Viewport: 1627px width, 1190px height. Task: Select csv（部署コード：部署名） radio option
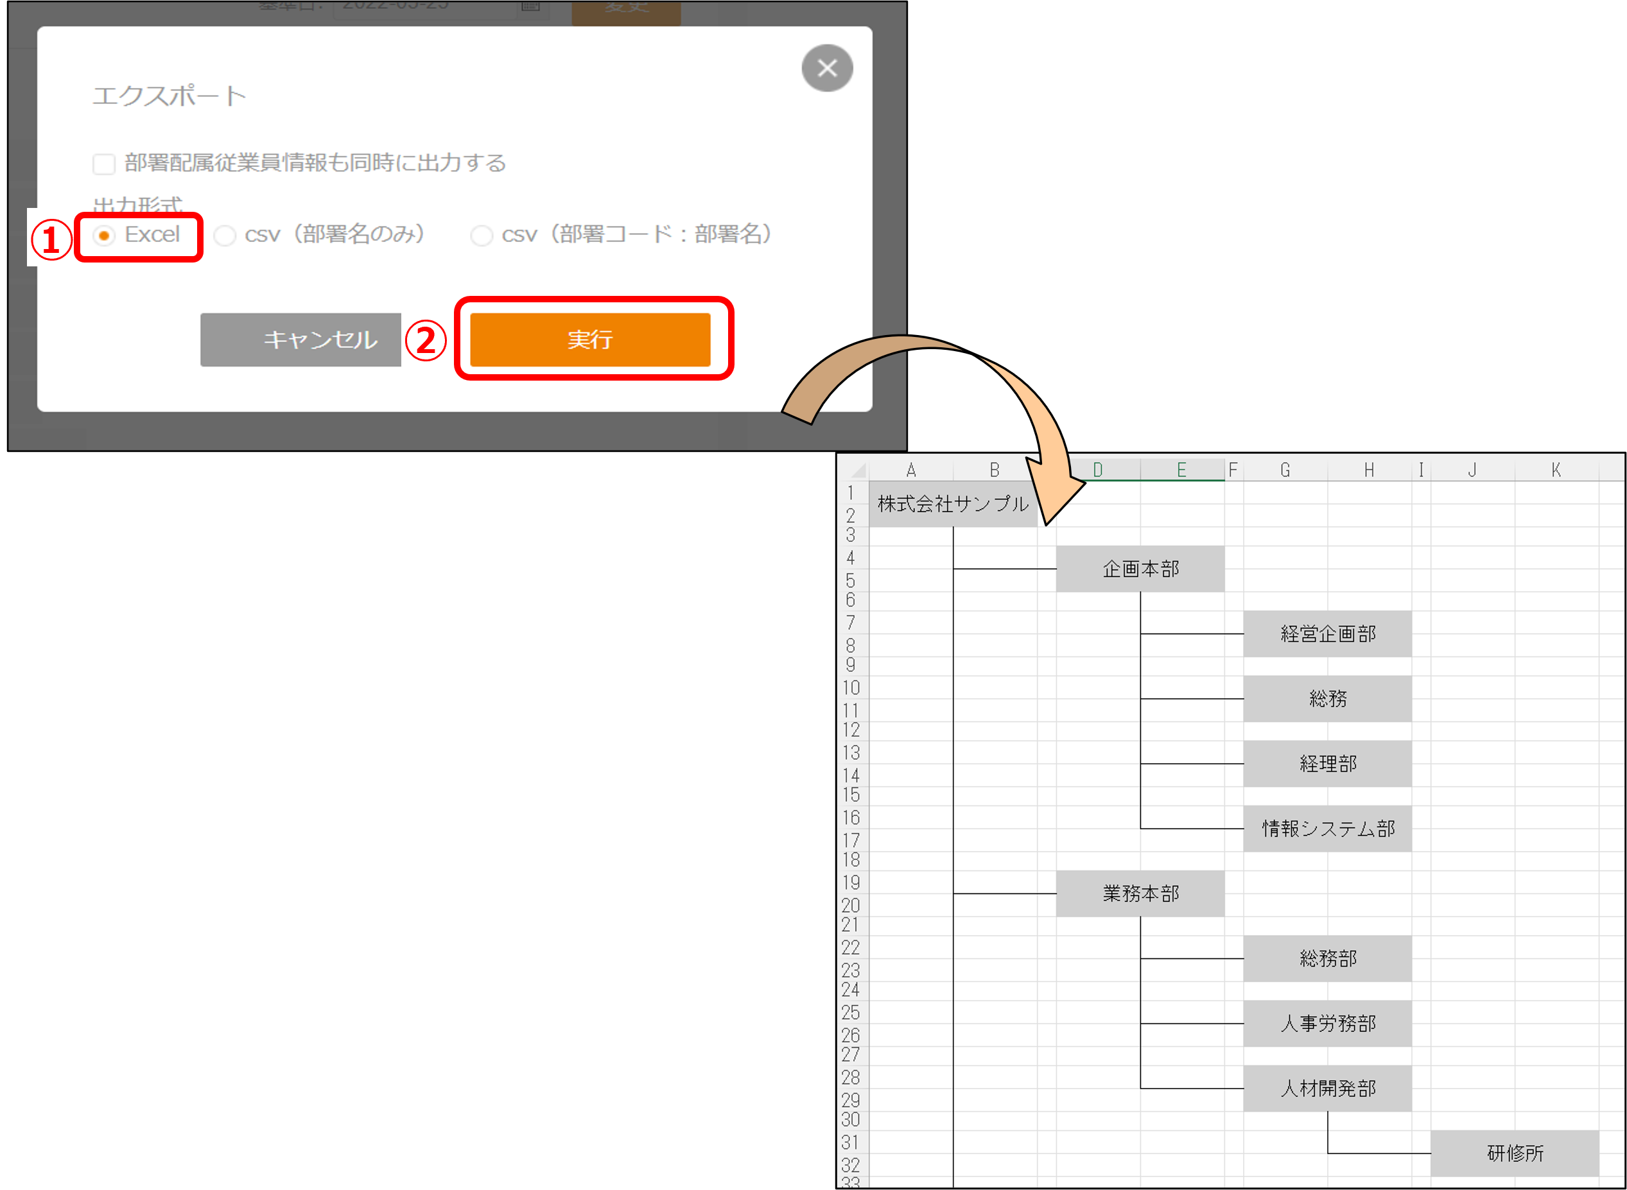click(482, 236)
